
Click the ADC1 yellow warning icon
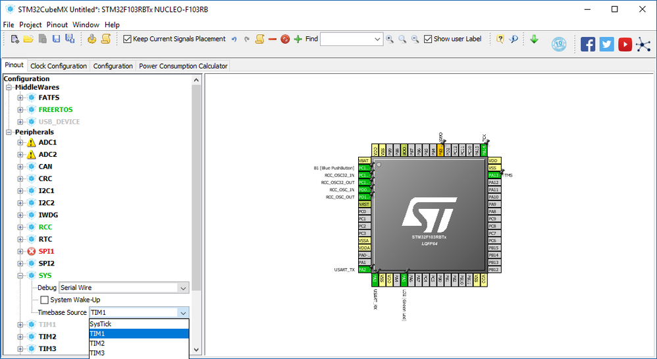coord(32,142)
